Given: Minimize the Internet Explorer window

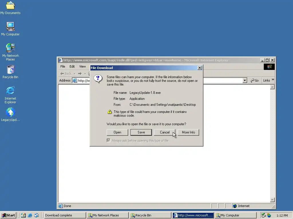Looking at the screenshot, I should click(x=262, y=60).
